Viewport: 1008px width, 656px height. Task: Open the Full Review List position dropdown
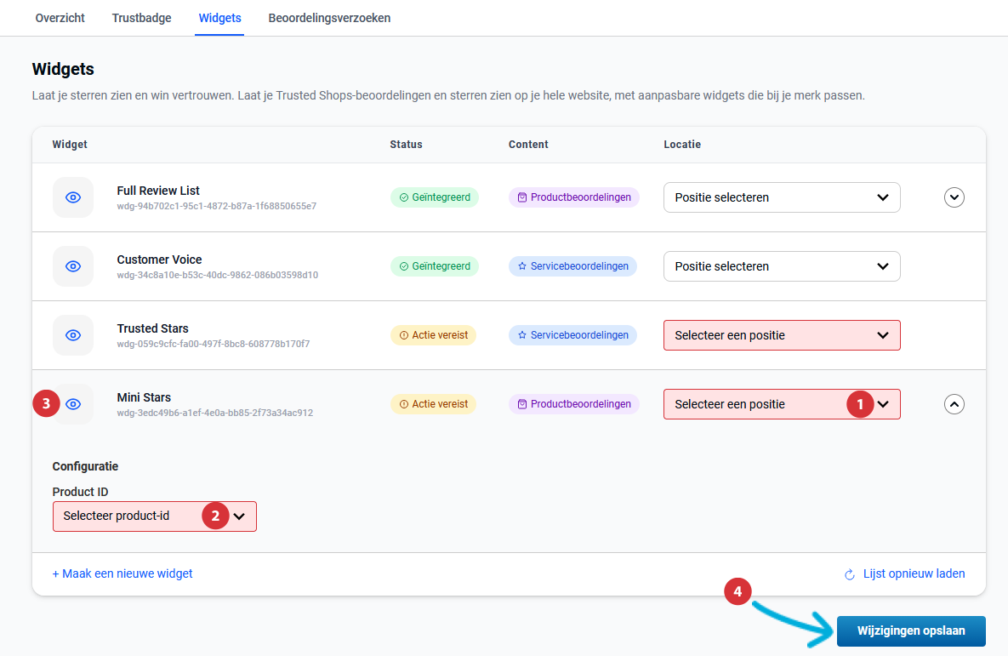[x=781, y=197]
